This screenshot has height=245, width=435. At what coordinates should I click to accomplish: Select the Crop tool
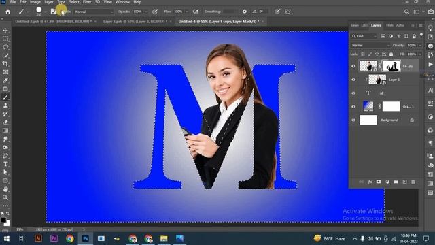[x=5, y=63]
